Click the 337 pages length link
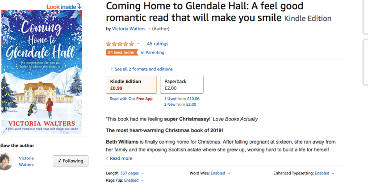 tap(130, 173)
